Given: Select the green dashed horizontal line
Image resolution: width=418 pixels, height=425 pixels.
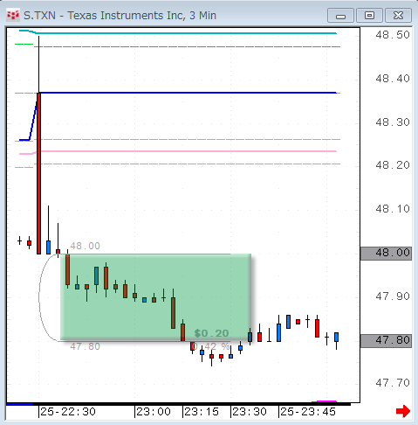Looking at the screenshot, I should [186, 46].
